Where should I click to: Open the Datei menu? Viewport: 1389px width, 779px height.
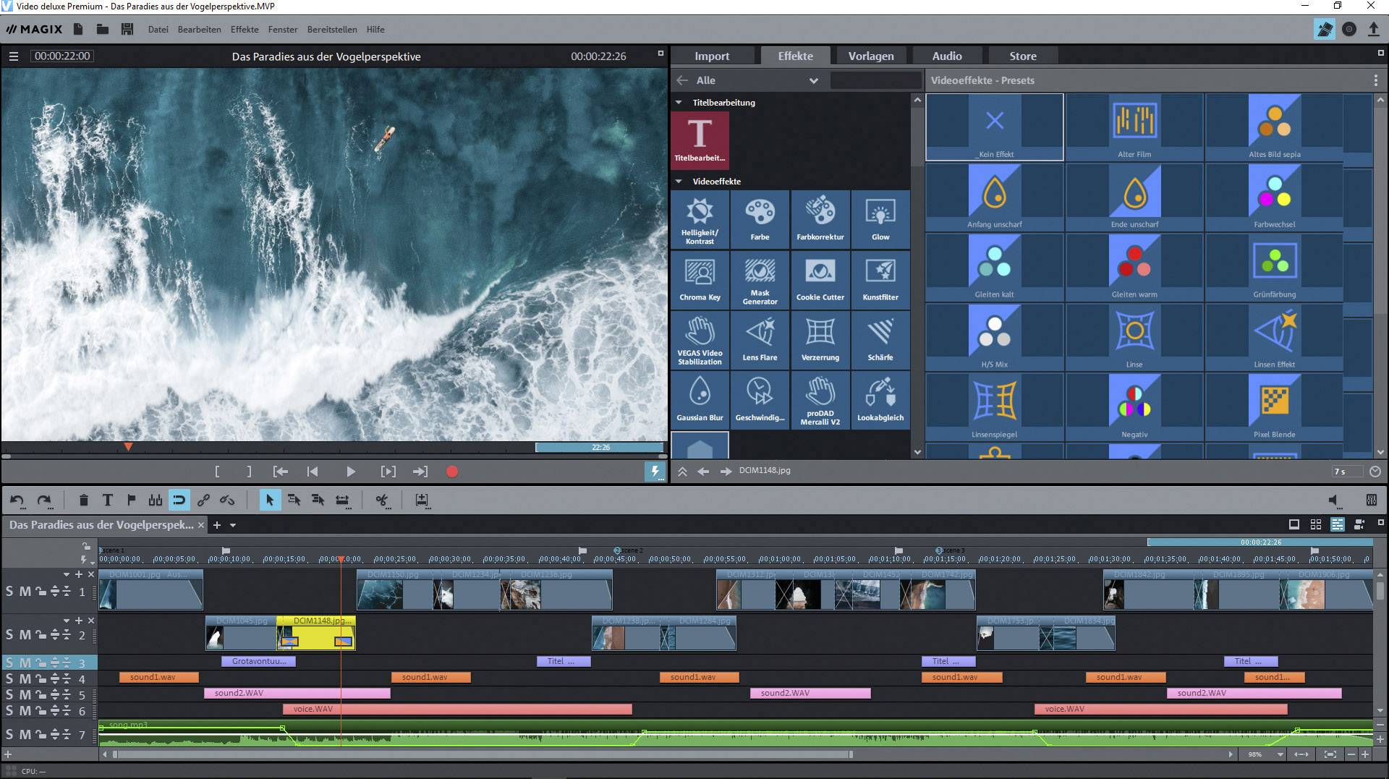[158, 30]
